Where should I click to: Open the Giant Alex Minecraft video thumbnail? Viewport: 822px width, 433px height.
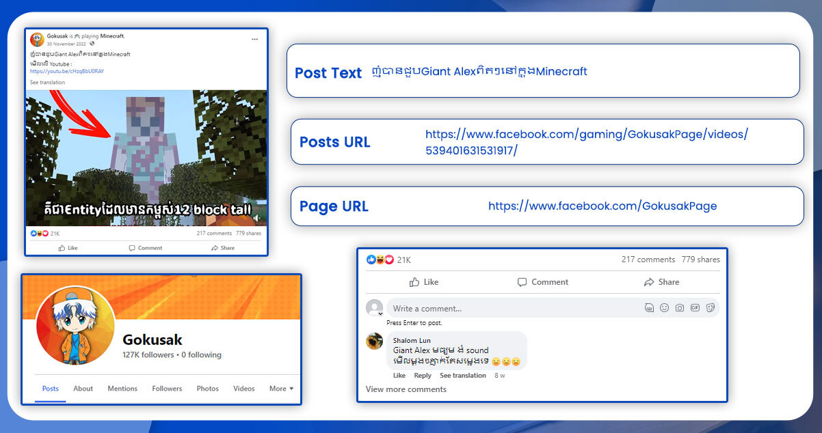146,157
